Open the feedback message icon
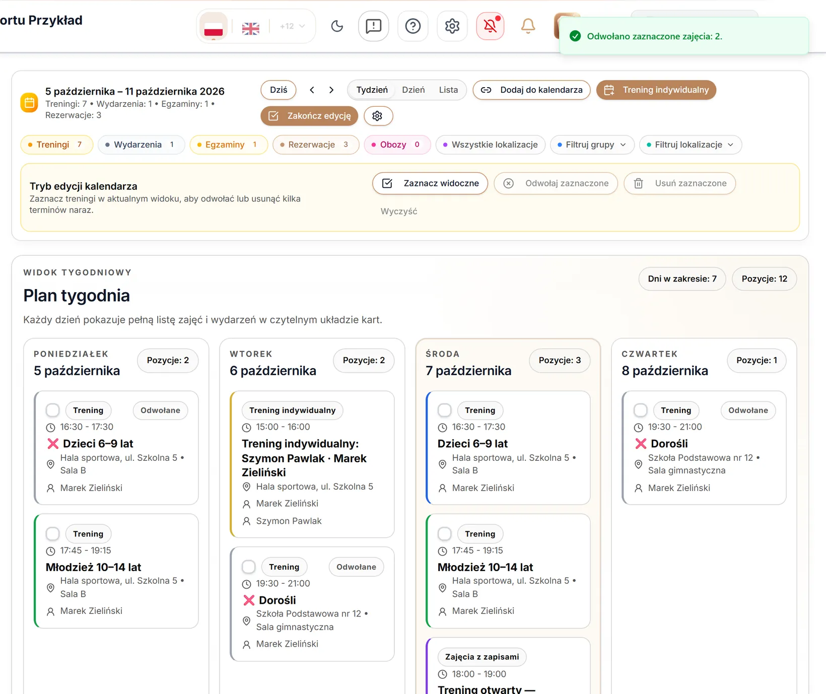This screenshot has height=694, width=826. point(374,26)
